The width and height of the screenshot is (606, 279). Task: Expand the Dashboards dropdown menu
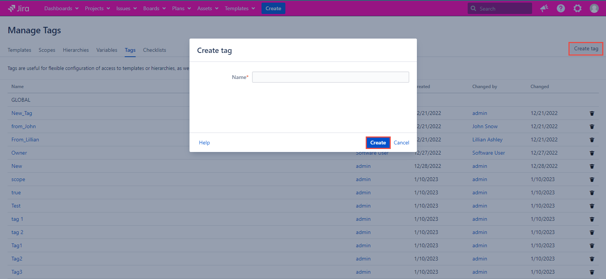pyautogui.click(x=61, y=8)
